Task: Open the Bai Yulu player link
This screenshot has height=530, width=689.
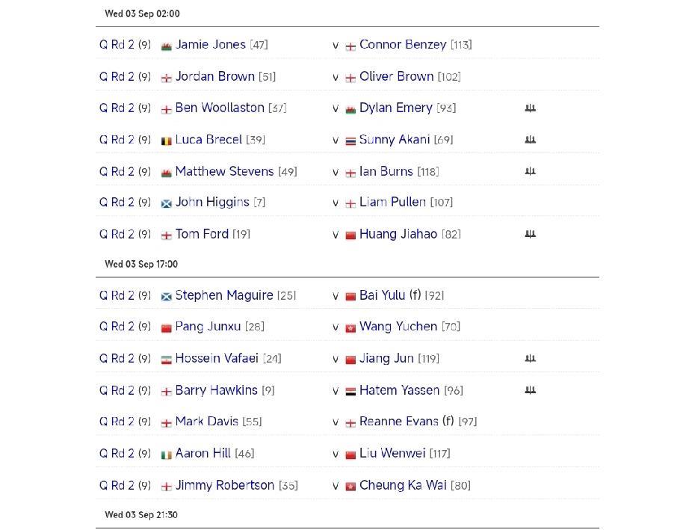Action: (x=382, y=295)
